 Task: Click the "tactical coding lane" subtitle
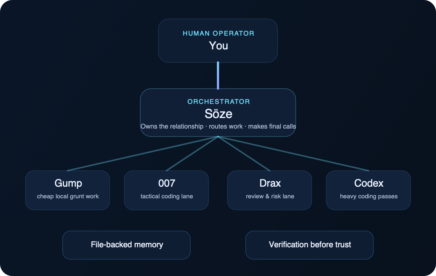[166, 196]
